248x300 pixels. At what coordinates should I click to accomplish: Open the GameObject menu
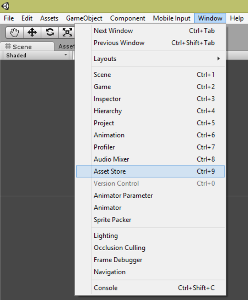pyautogui.click(x=84, y=18)
